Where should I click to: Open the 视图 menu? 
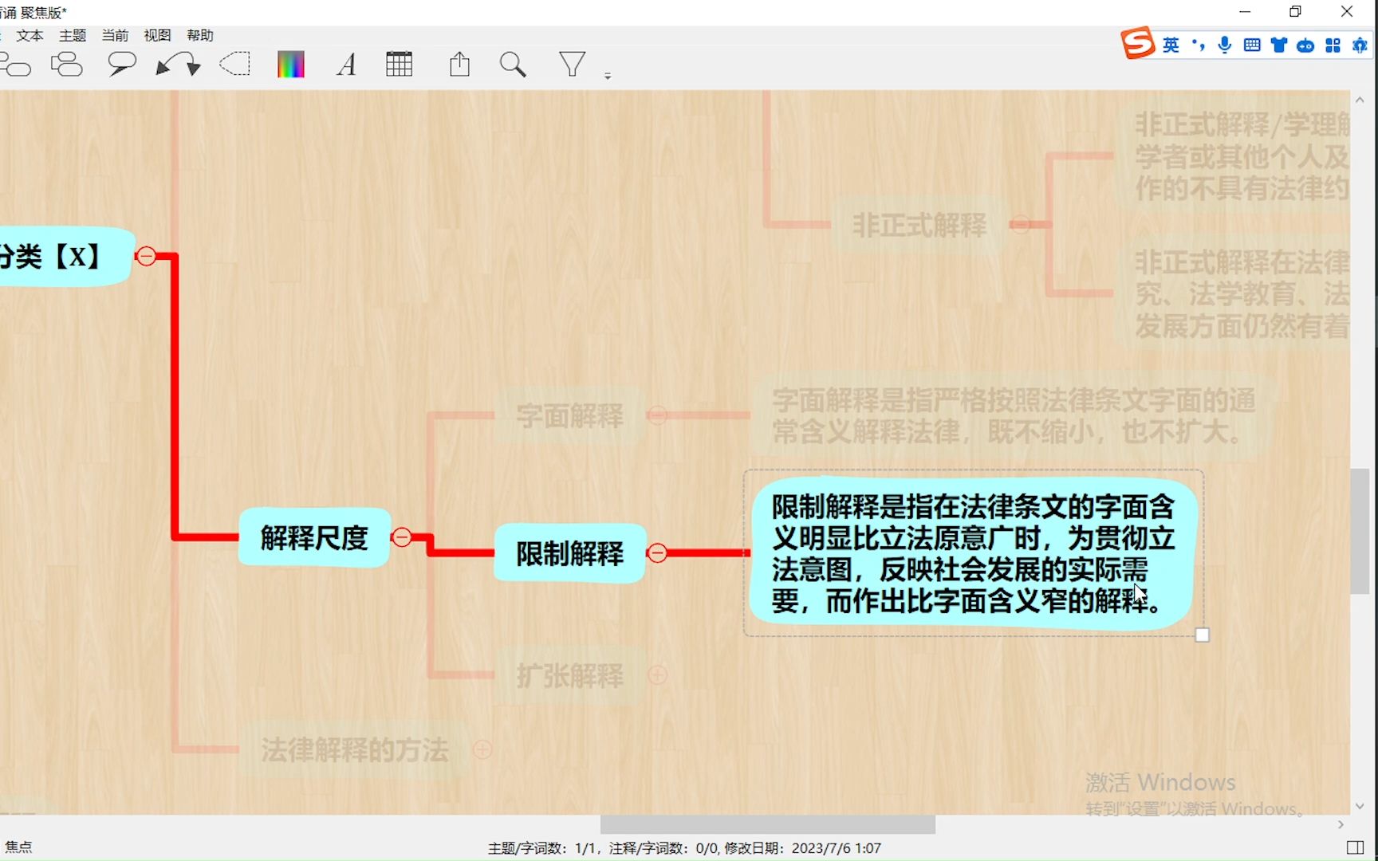click(157, 35)
